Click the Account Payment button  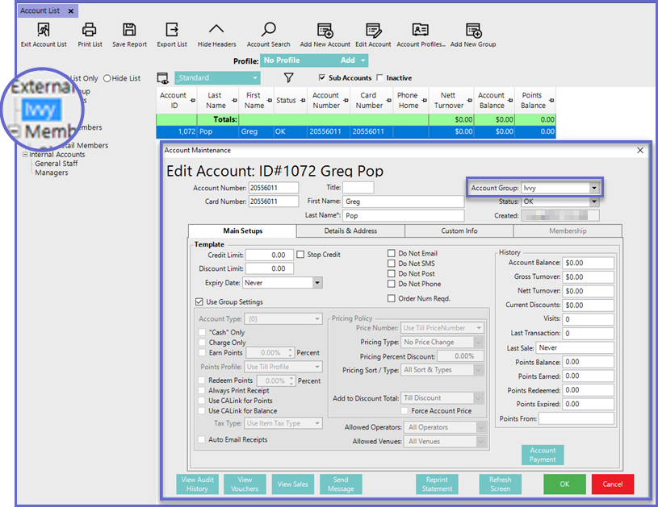pyautogui.click(x=543, y=455)
